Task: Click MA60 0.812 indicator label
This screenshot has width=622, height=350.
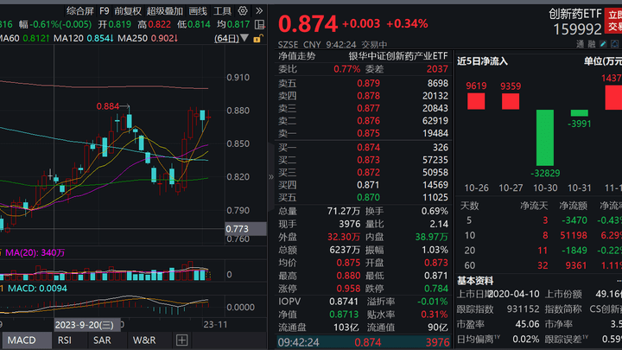Action: coord(24,39)
